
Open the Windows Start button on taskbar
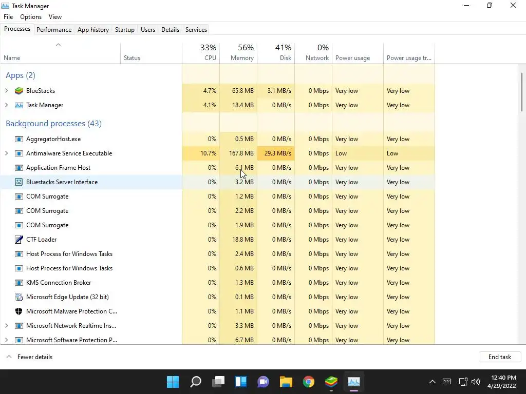tap(173, 382)
